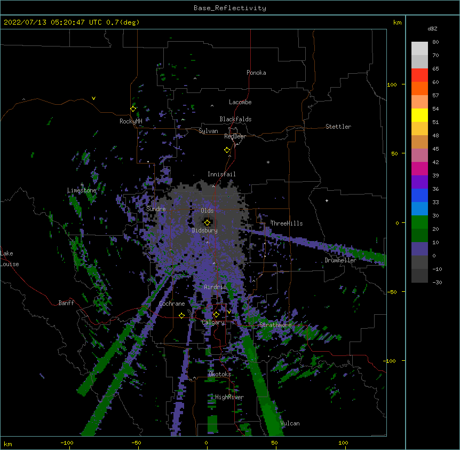
Task: Click the Sylvan label
Action: pos(208,131)
